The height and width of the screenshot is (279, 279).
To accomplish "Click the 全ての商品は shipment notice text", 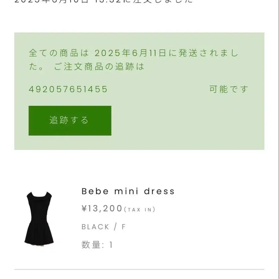I will [59, 53].
